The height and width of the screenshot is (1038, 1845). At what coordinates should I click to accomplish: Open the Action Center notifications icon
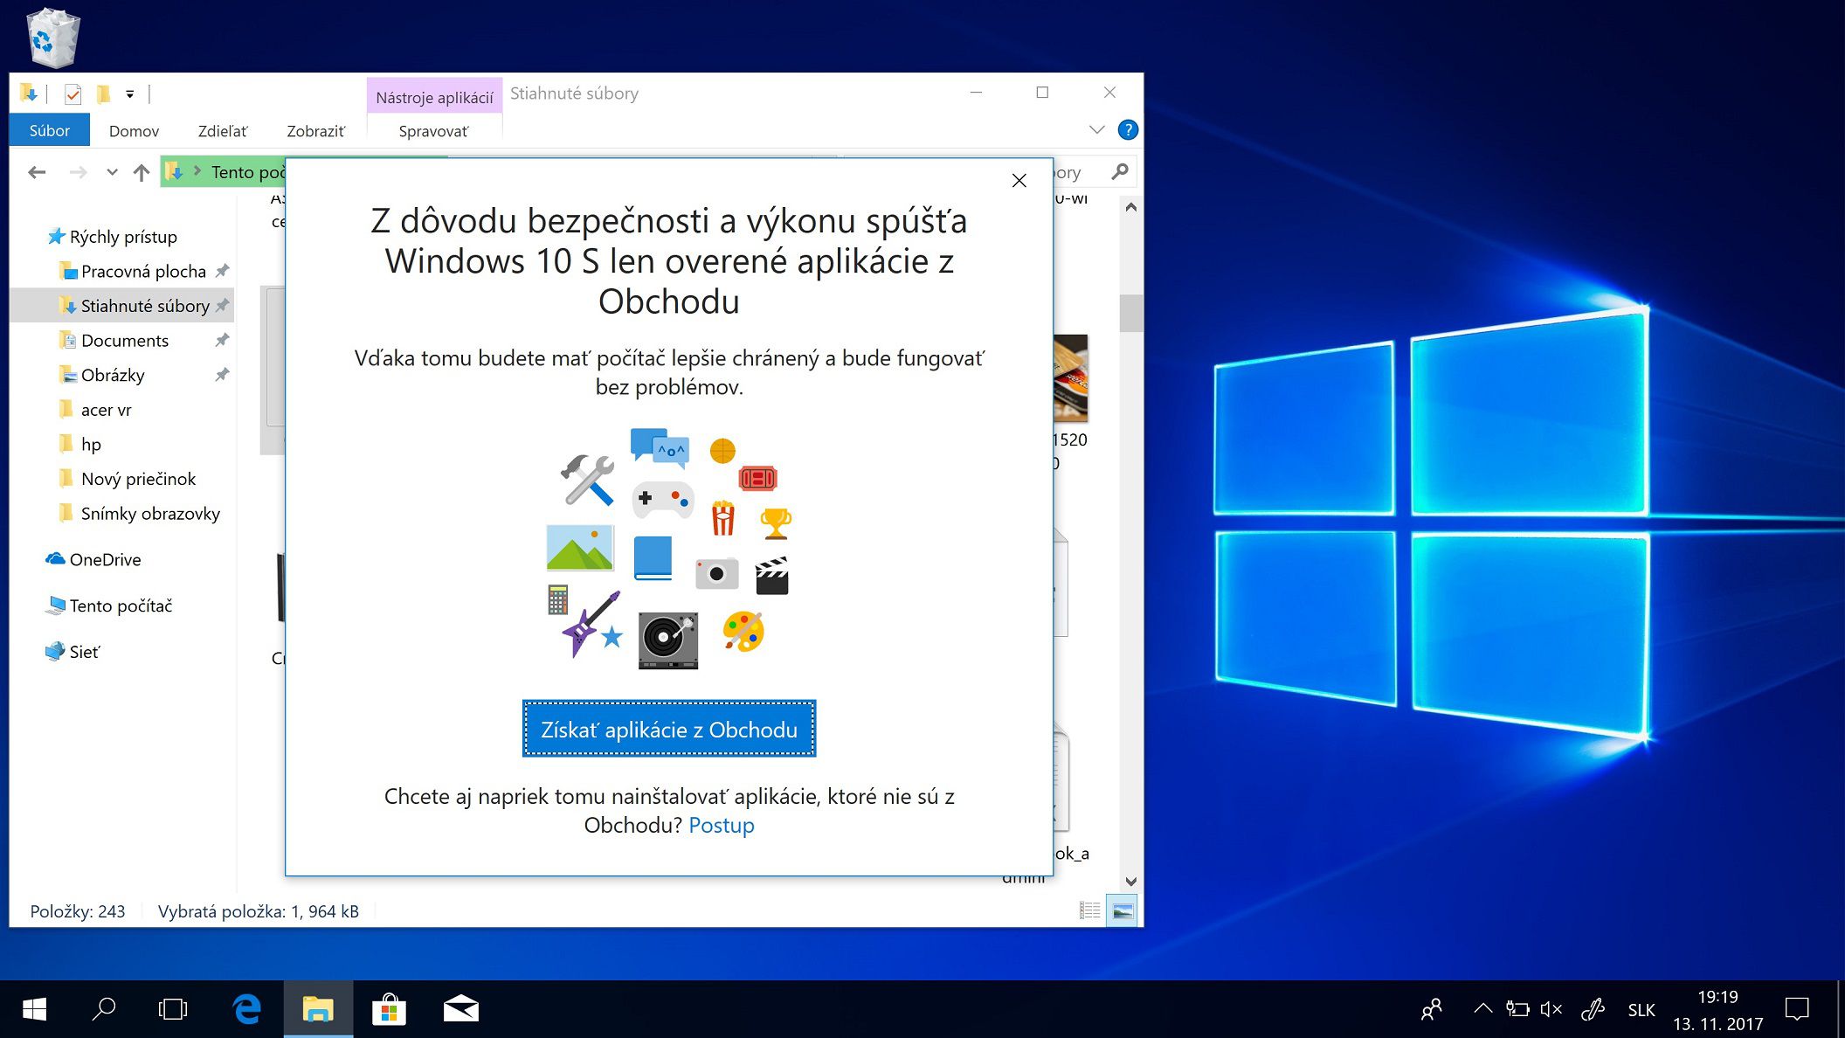tap(1797, 1009)
